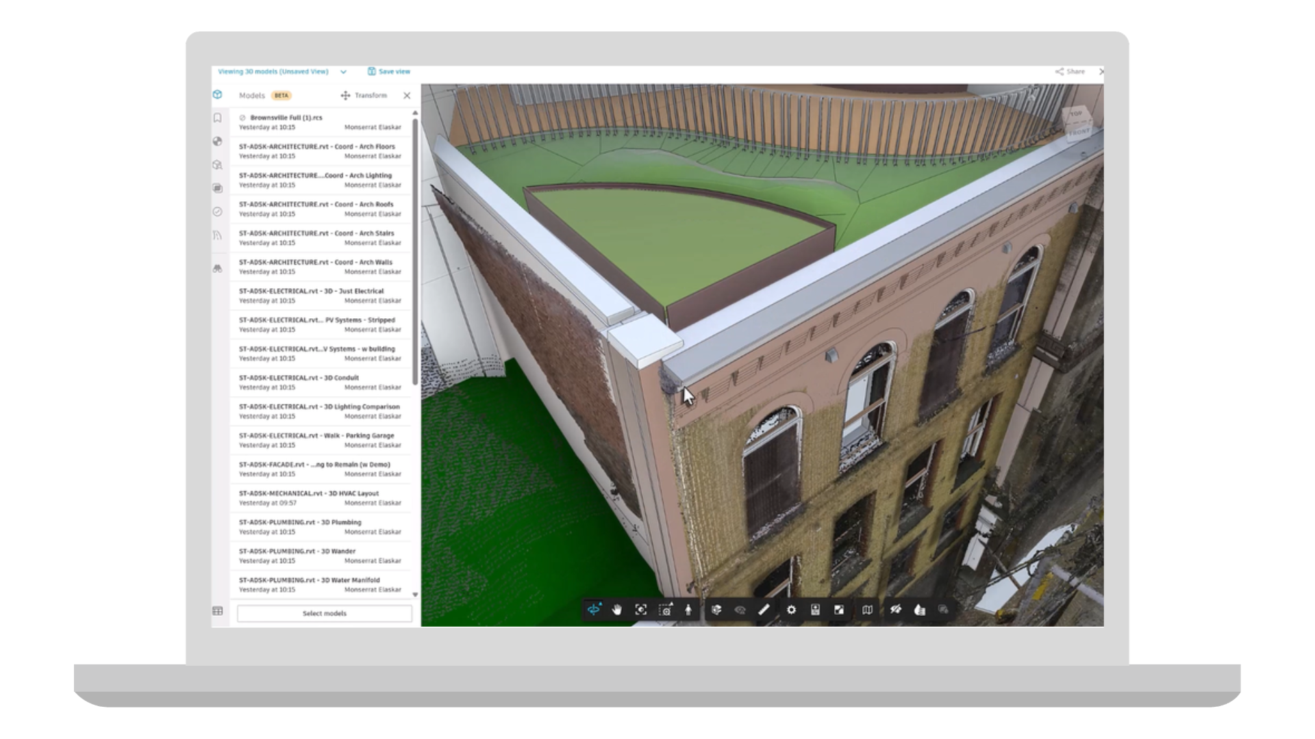Activate the Pan hand tool

pyautogui.click(x=617, y=610)
